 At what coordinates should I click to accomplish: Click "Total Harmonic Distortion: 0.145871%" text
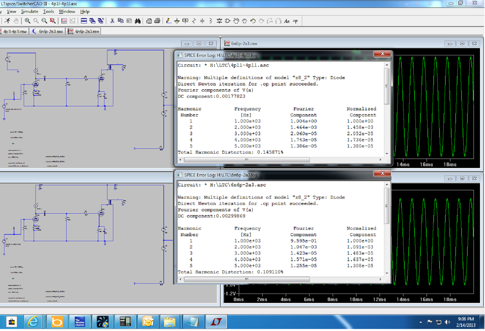(231, 152)
